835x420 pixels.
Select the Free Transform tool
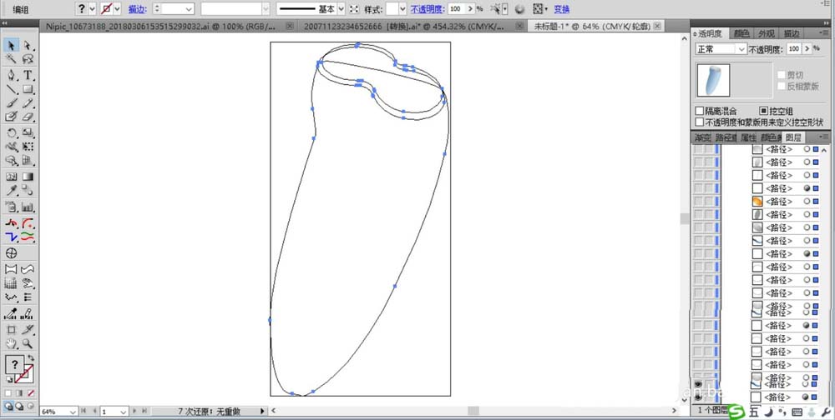click(28, 147)
